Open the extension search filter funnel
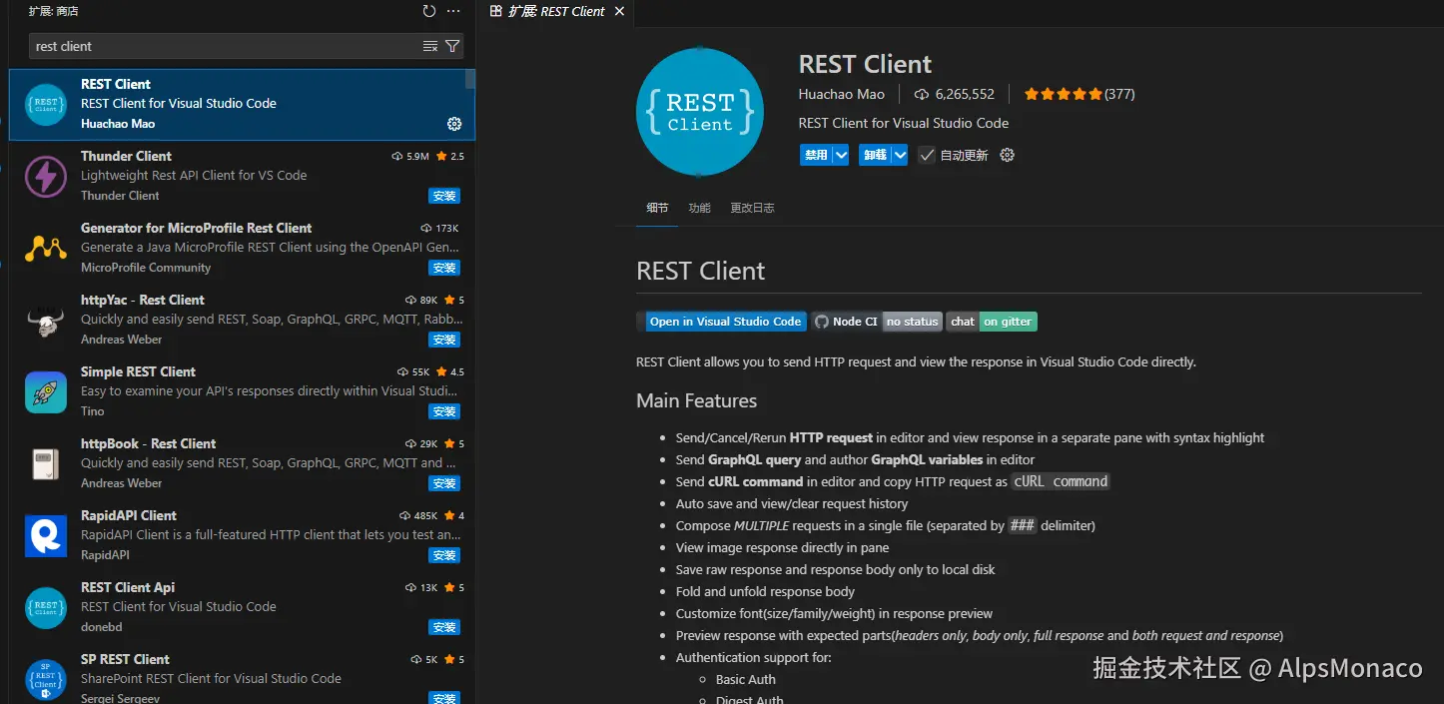 452,46
